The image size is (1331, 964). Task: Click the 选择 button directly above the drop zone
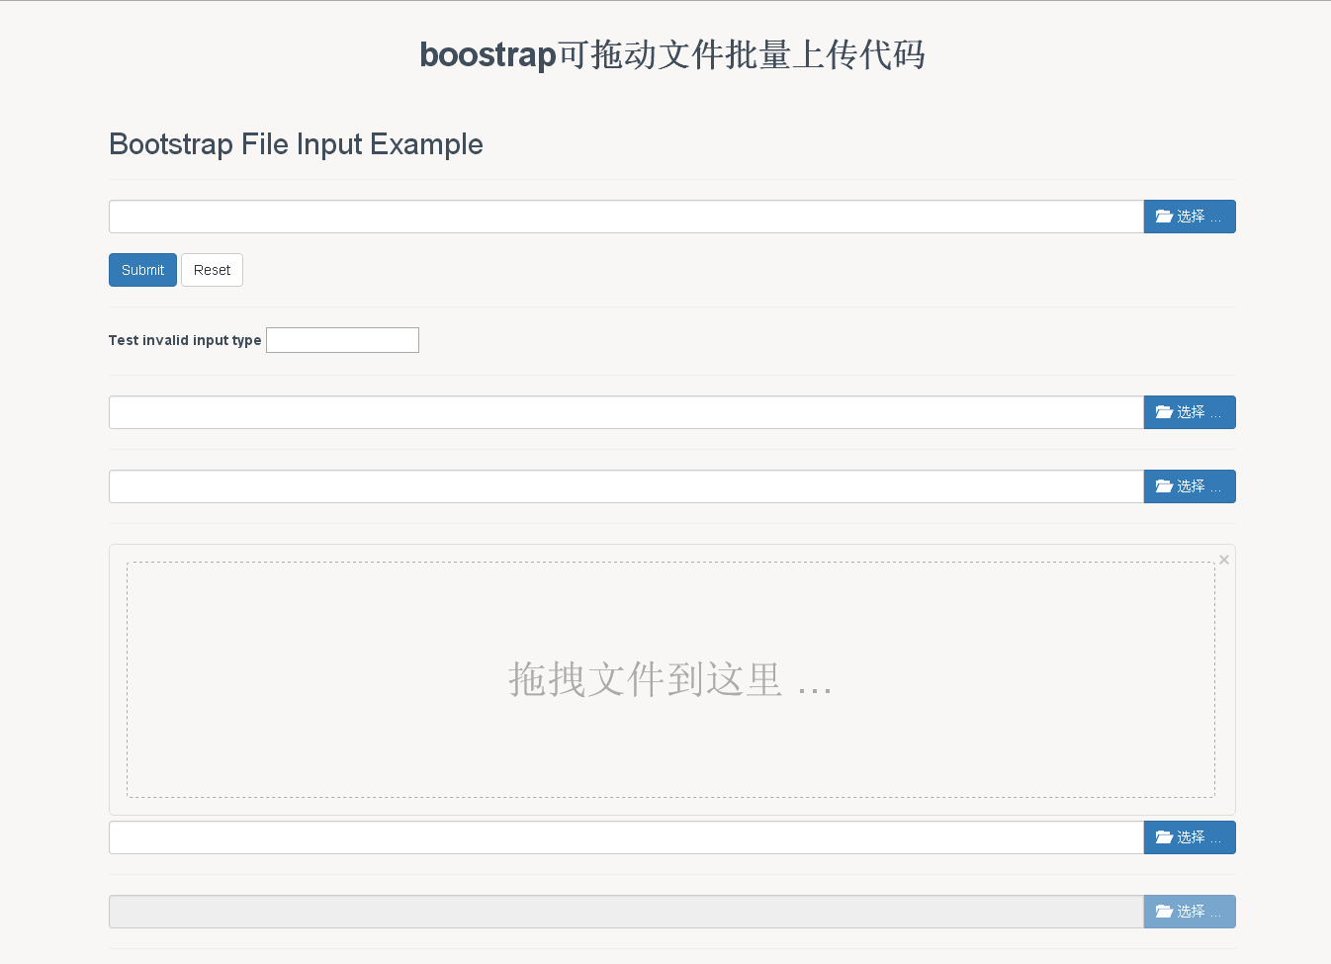pos(1190,486)
